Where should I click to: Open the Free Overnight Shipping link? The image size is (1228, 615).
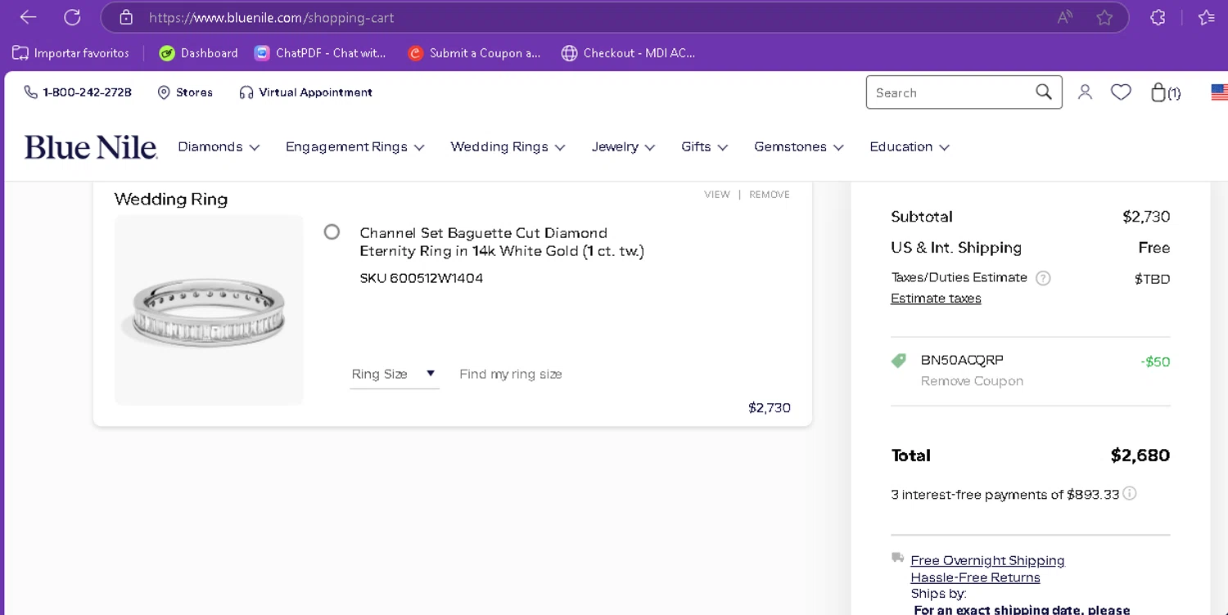pos(987,560)
